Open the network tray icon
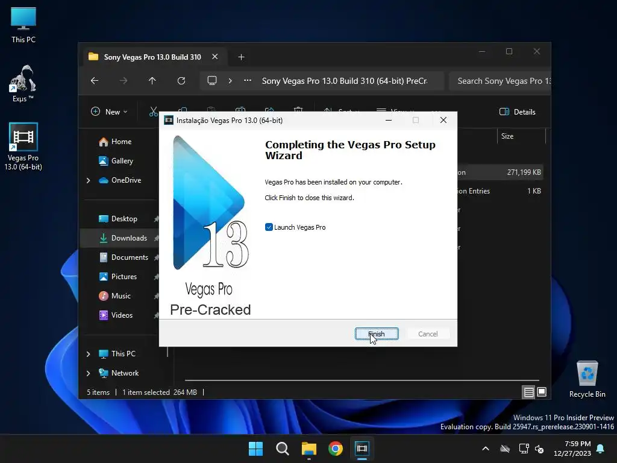 (524, 449)
